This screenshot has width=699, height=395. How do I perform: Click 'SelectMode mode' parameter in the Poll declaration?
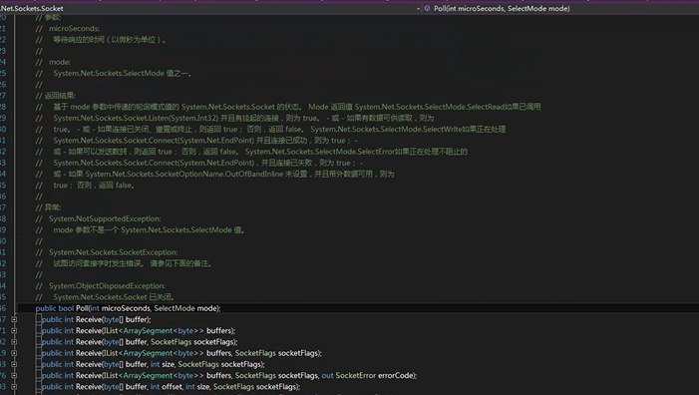click(x=185, y=308)
